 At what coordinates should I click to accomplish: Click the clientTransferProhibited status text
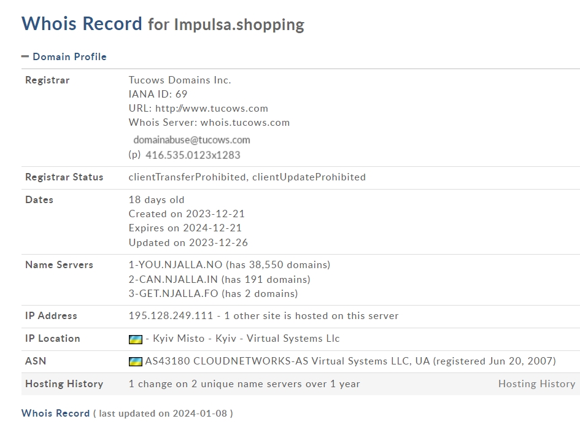tap(187, 177)
